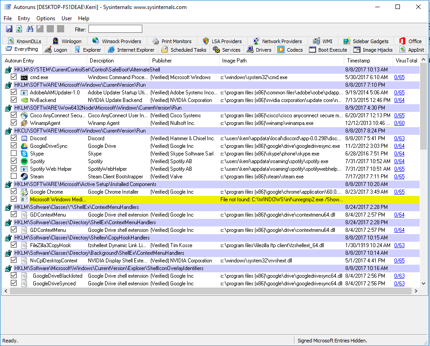Open the File menu
The height and width of the screenshot is (346, 430).
8,18
